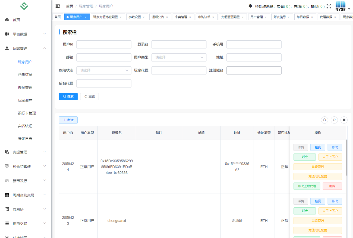The image size is (353, 238).
Task: Click the NYSE avatar logo
Action: point(341,6)
